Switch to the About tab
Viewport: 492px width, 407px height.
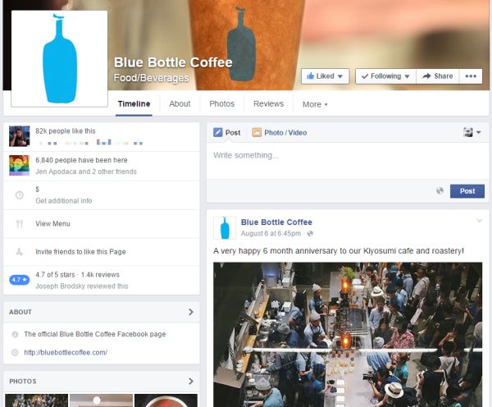tap(180, 104)
